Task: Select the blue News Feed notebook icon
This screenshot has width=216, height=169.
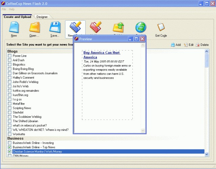Action: click(x=75, y=27)
